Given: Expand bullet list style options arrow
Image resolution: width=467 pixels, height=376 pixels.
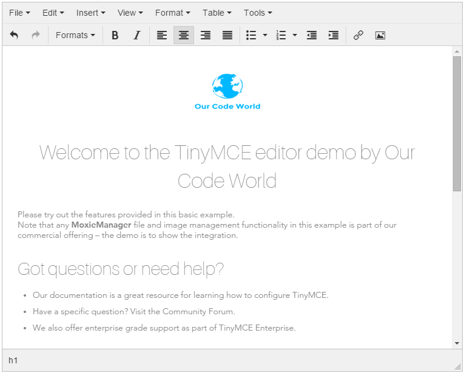Looking at the screenshot, I should [265, 35].
